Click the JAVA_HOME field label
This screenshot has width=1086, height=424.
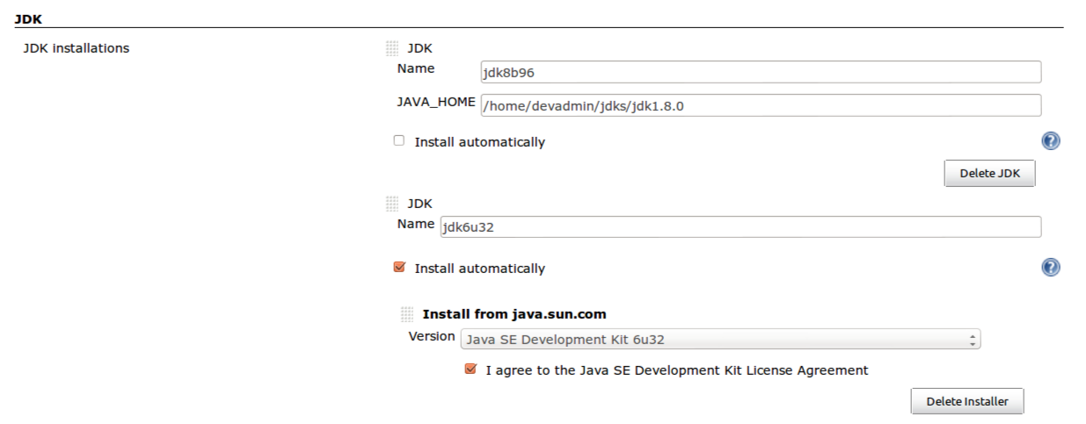(436, 103)
